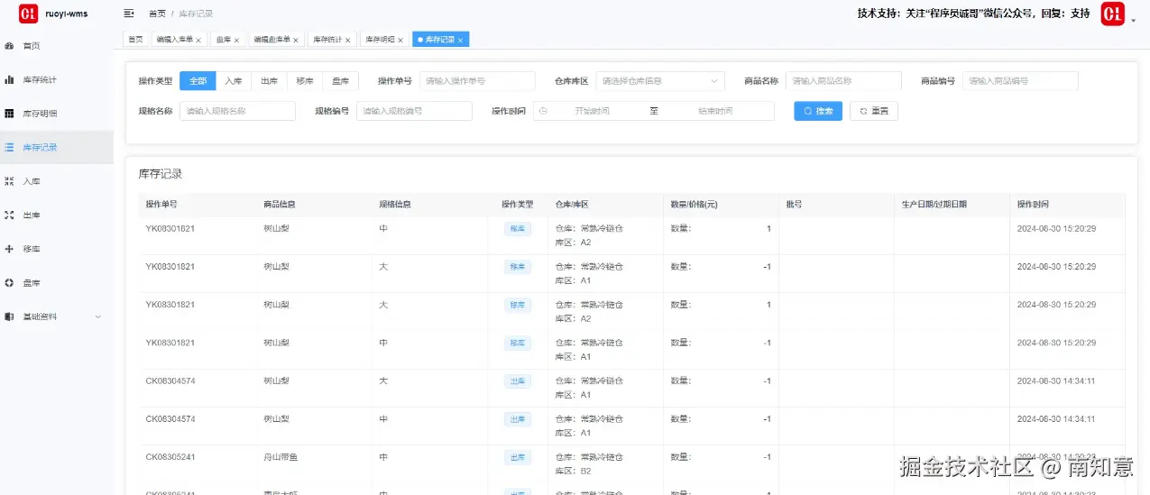
Task: Close the active 库存记录 tab x icon
Action: click(x=460, y=41)
